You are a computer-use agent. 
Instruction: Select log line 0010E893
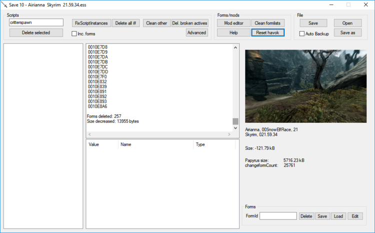(x=97, y=101)
